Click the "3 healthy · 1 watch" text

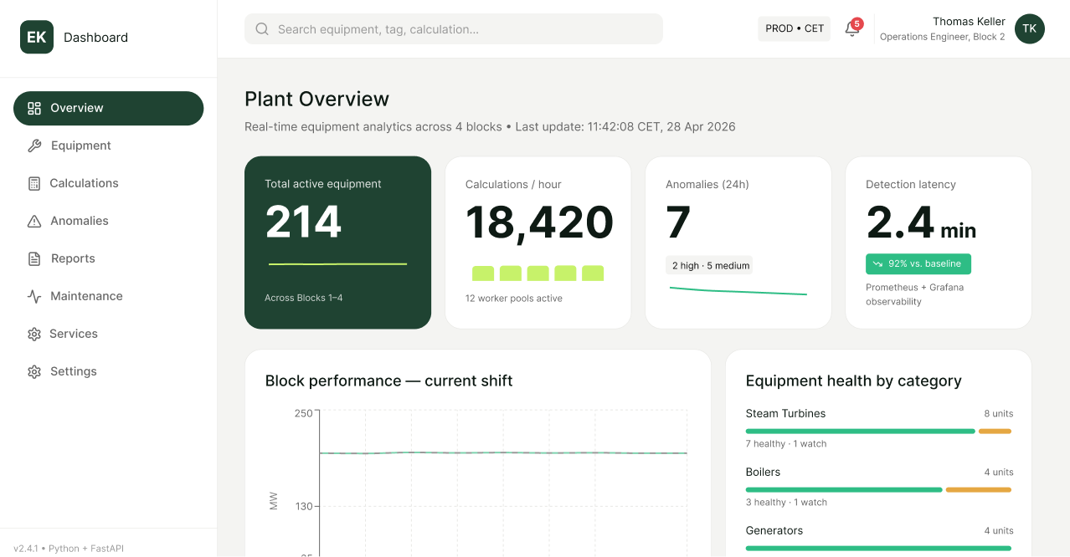pyautogui.click(x=786, y=503)
